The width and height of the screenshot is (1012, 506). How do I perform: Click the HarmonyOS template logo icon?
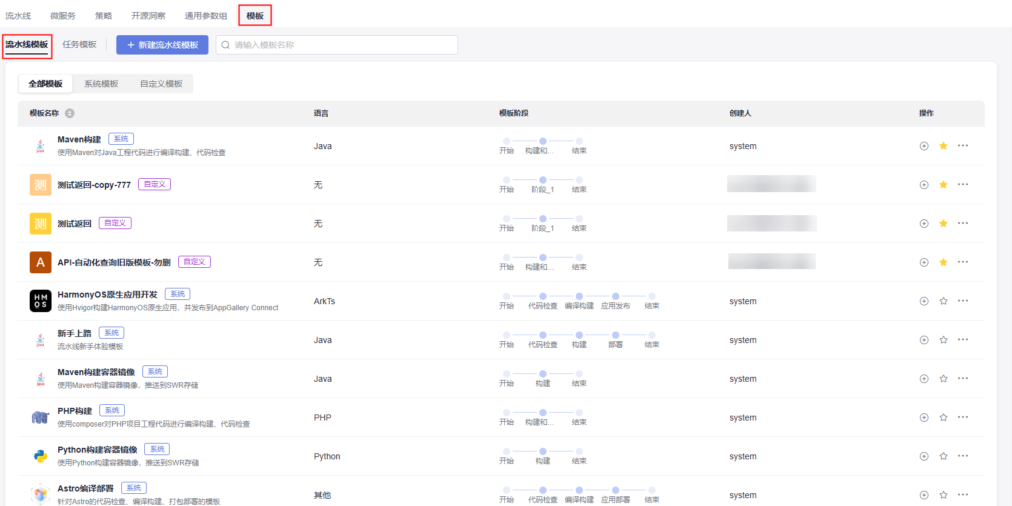point(41,301)
